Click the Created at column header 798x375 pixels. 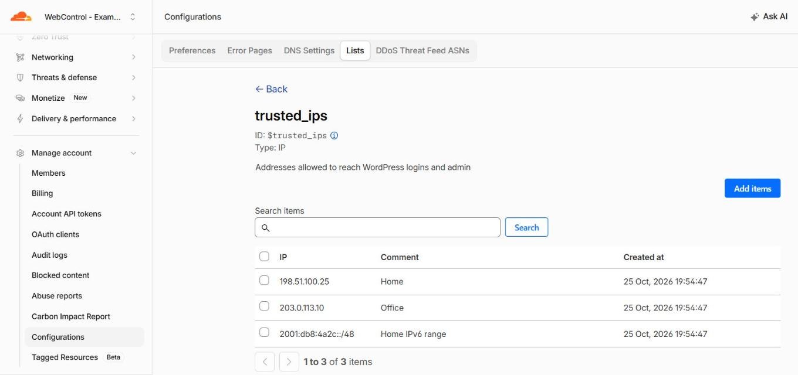[644, 257]
